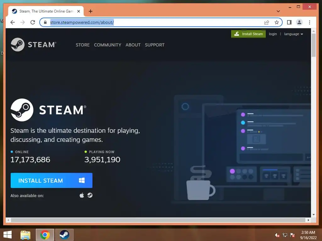The image size is (322, 241).
Task: Click the Action Center flag icon
Action: click(292, 235)
